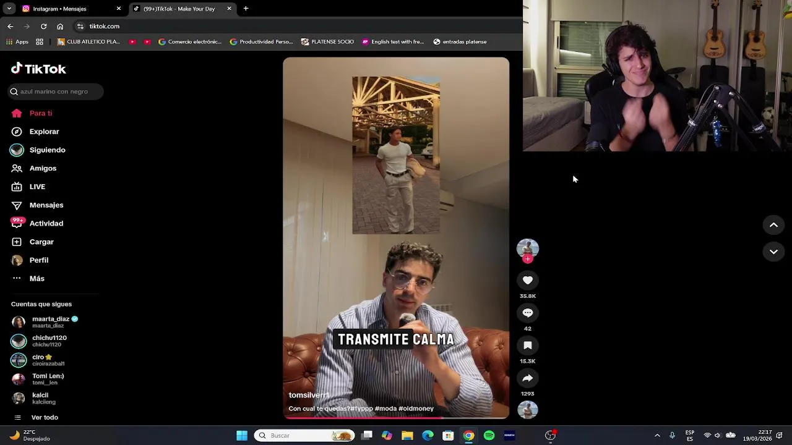Screen dimensions: 792x445
Task: Open Actividad notifications
Action: (37, 223)
